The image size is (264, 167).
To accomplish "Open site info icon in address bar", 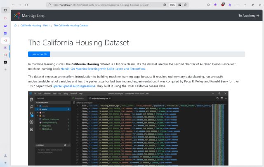I will click(50, 5).
